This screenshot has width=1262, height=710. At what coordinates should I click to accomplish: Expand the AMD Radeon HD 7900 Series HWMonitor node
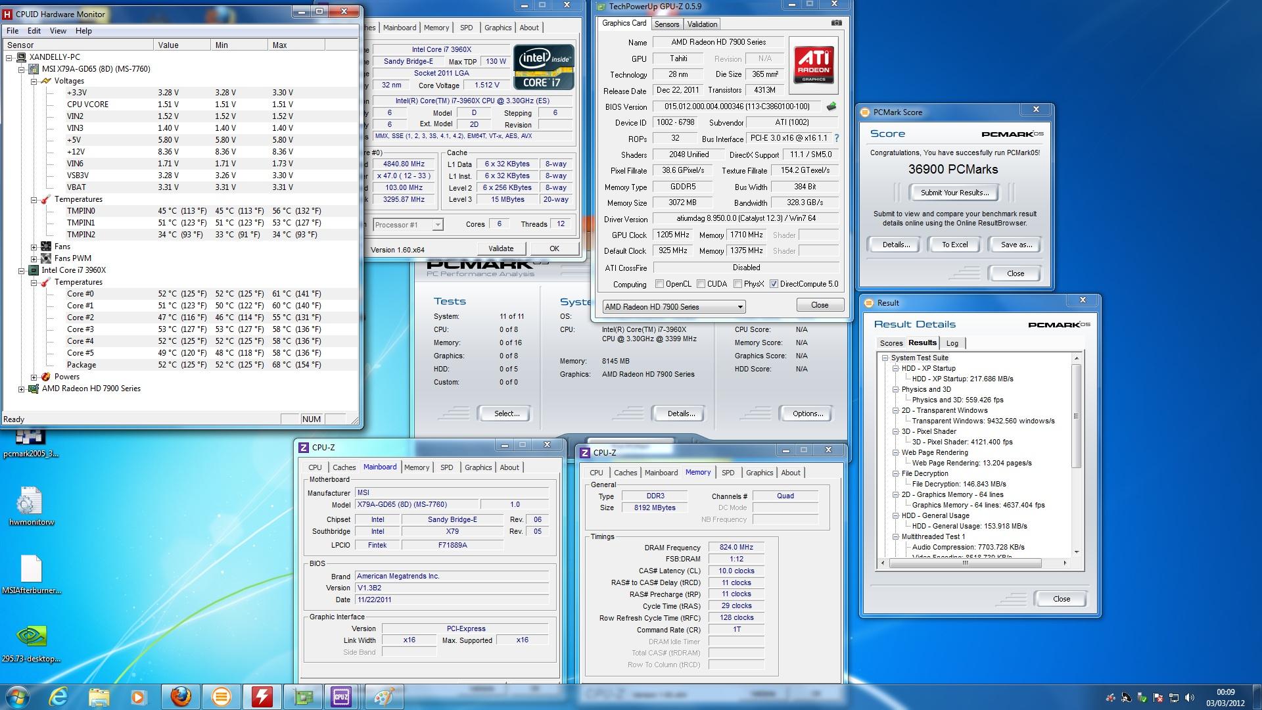(22, 389)
